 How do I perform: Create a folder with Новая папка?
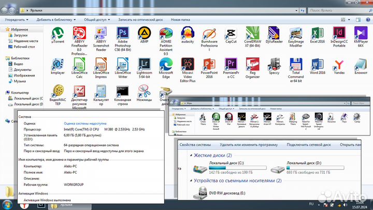click(x=180, y=20)
